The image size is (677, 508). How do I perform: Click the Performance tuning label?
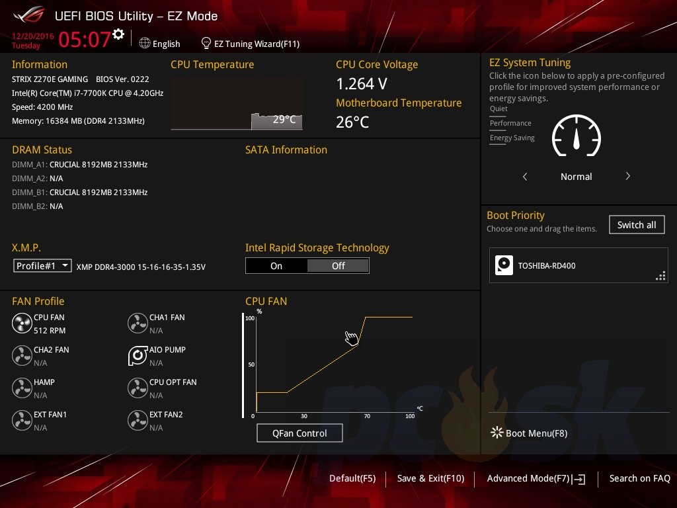tap(510, 123)
